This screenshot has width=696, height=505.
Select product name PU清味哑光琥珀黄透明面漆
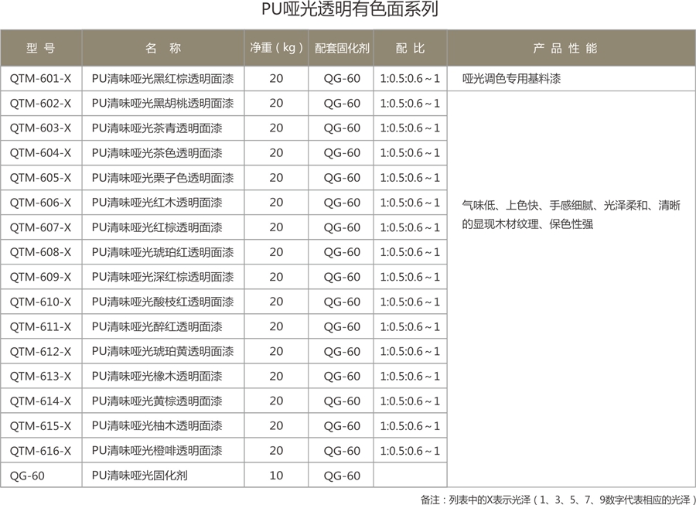click(x=162, y=351)
